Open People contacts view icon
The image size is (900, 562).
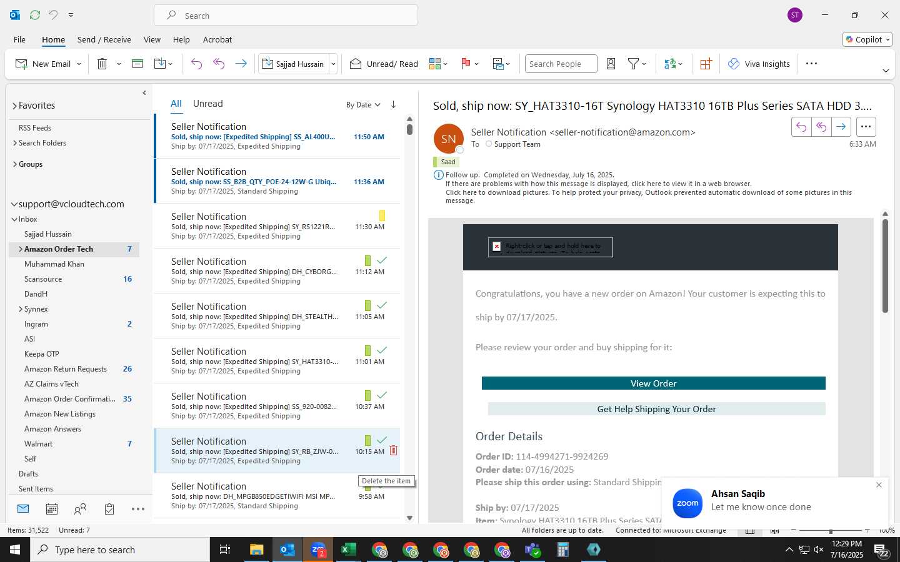[80, 509]
